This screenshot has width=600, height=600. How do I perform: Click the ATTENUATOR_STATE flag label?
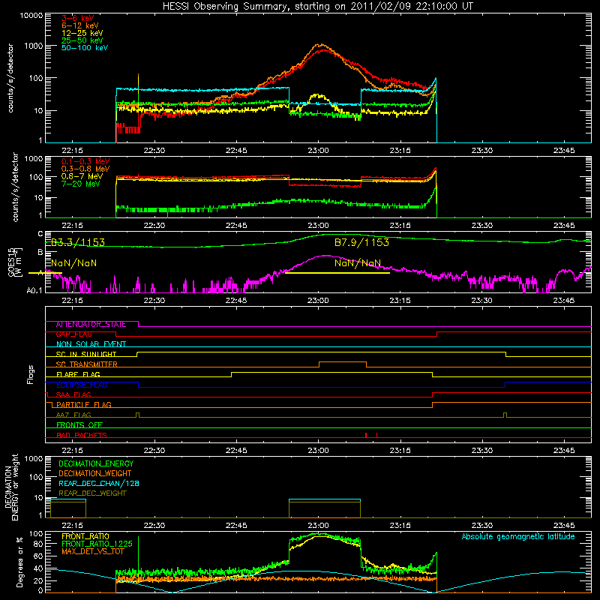coord(91,325)
